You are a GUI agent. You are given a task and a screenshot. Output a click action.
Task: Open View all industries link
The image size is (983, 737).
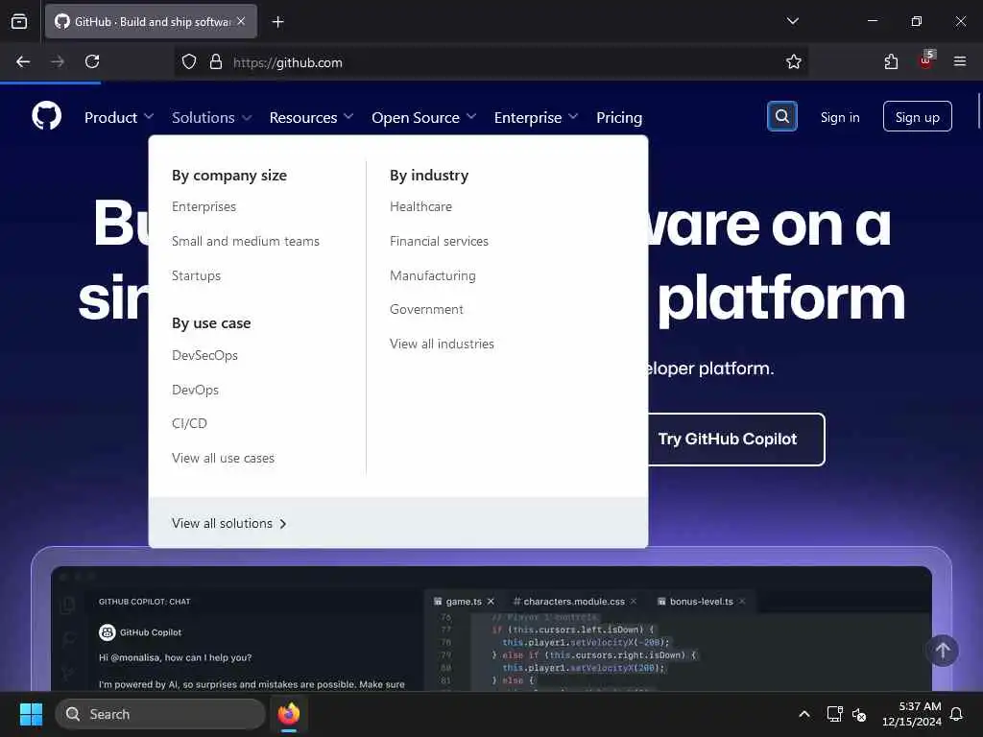(442, 344)
